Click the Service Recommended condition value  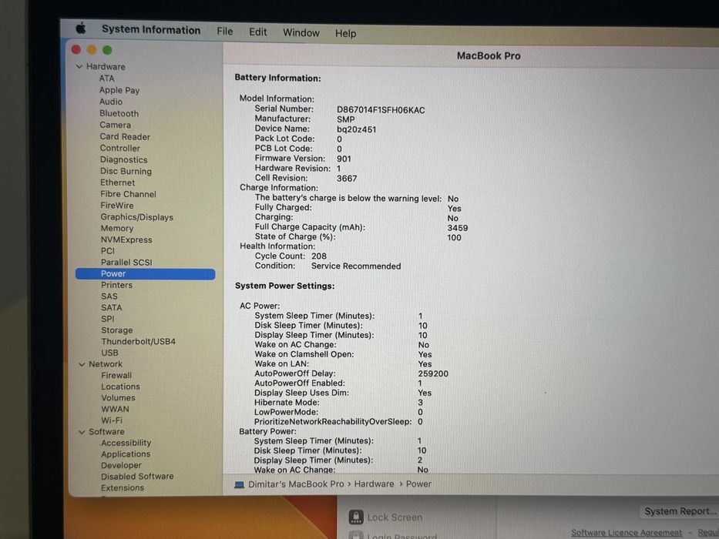point(356,266)
